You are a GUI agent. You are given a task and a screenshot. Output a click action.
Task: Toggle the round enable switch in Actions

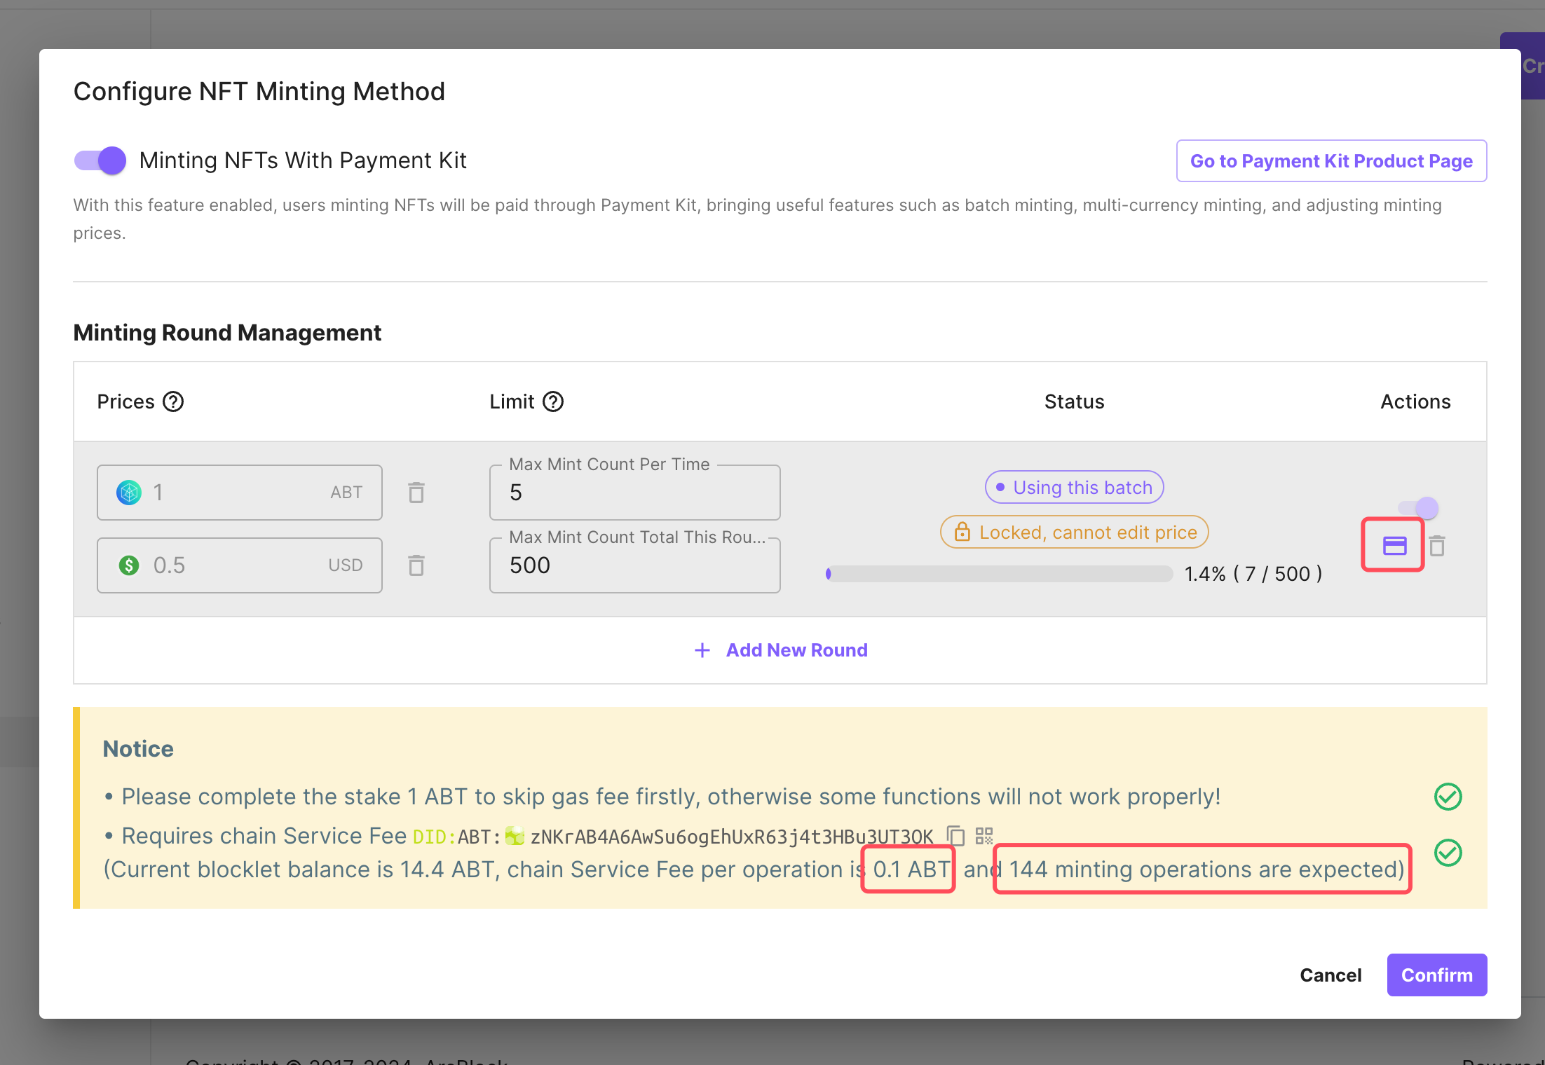(x=1418, y=508)
